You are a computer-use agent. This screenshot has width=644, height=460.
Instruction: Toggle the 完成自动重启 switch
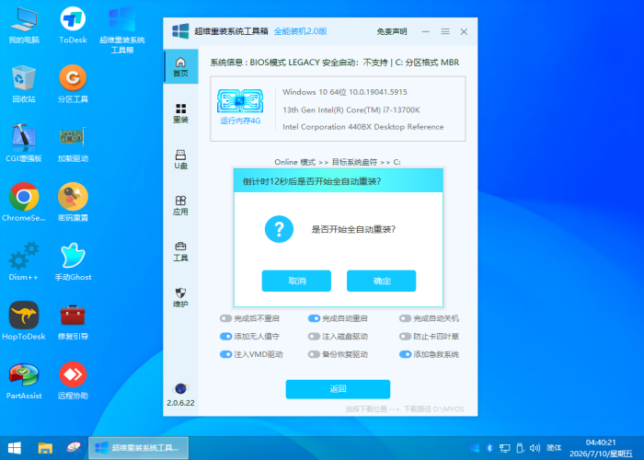[x=314, y=318]
